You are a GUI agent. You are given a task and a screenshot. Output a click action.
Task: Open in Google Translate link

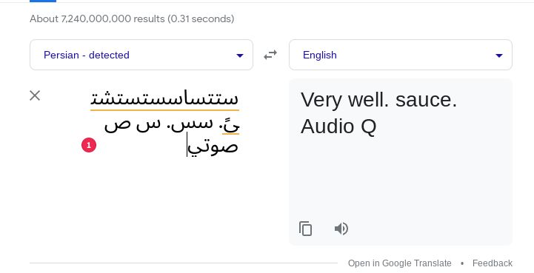click(399, 263)
